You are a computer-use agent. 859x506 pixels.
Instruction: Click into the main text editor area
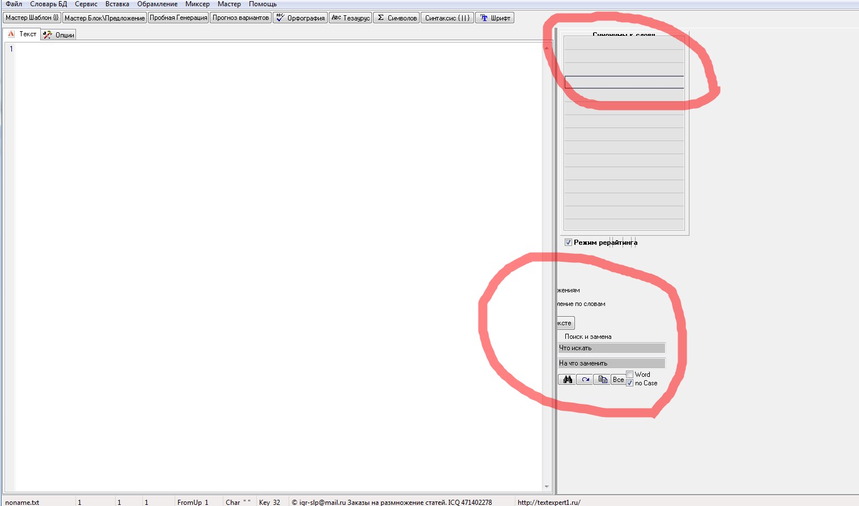(278, 266)
